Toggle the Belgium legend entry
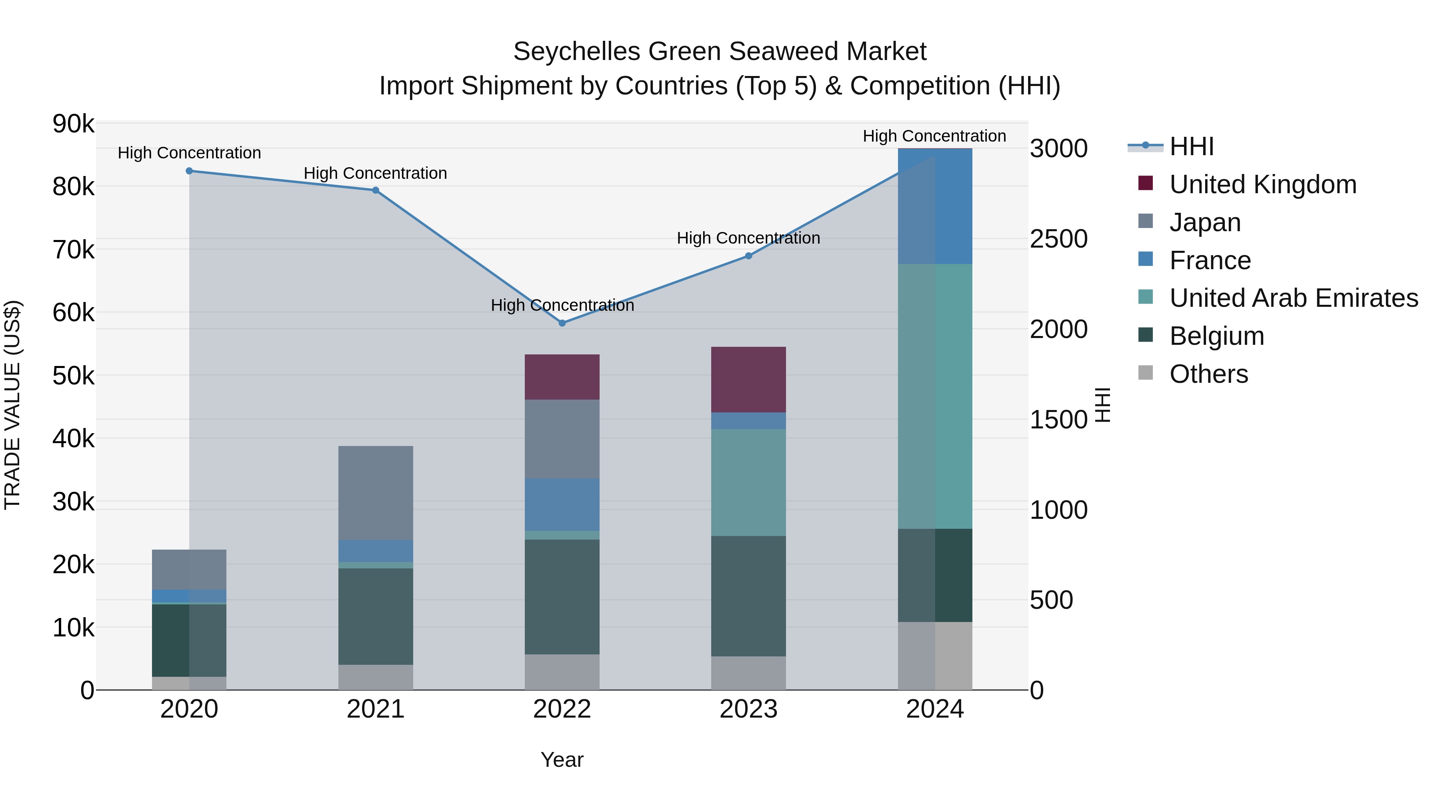Viewport: 1440px width, 810px height. click(1201, 336)
